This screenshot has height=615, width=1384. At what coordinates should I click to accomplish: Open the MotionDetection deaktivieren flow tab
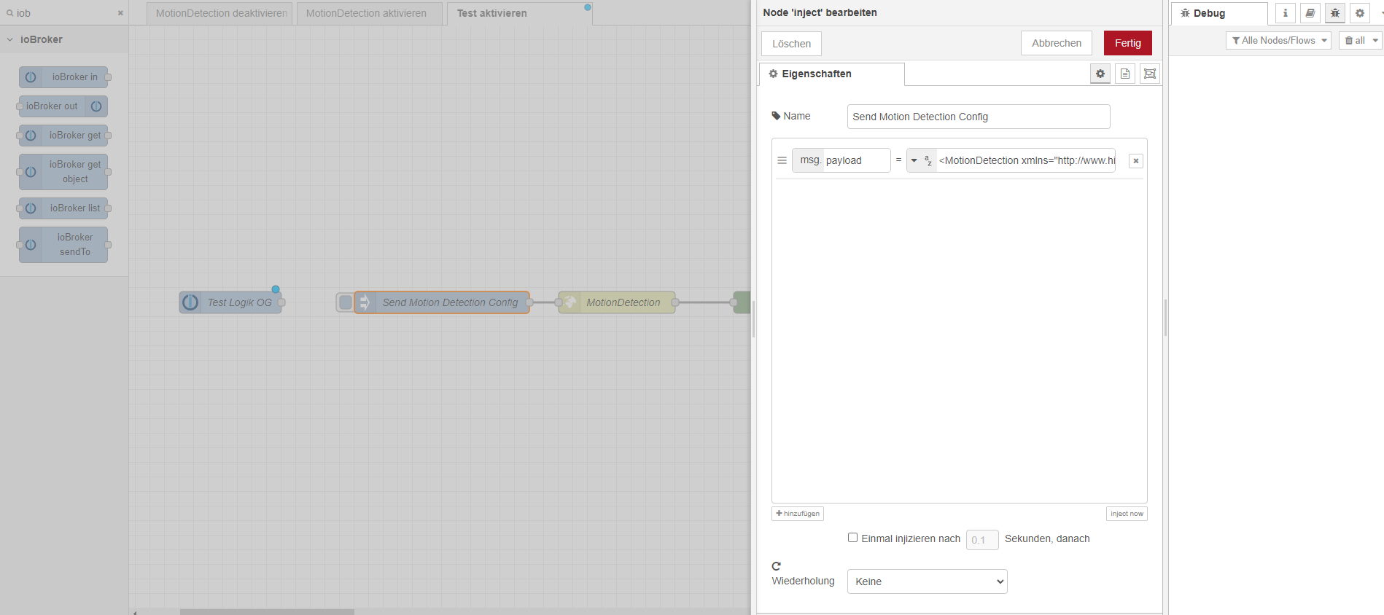coord(219,13)
